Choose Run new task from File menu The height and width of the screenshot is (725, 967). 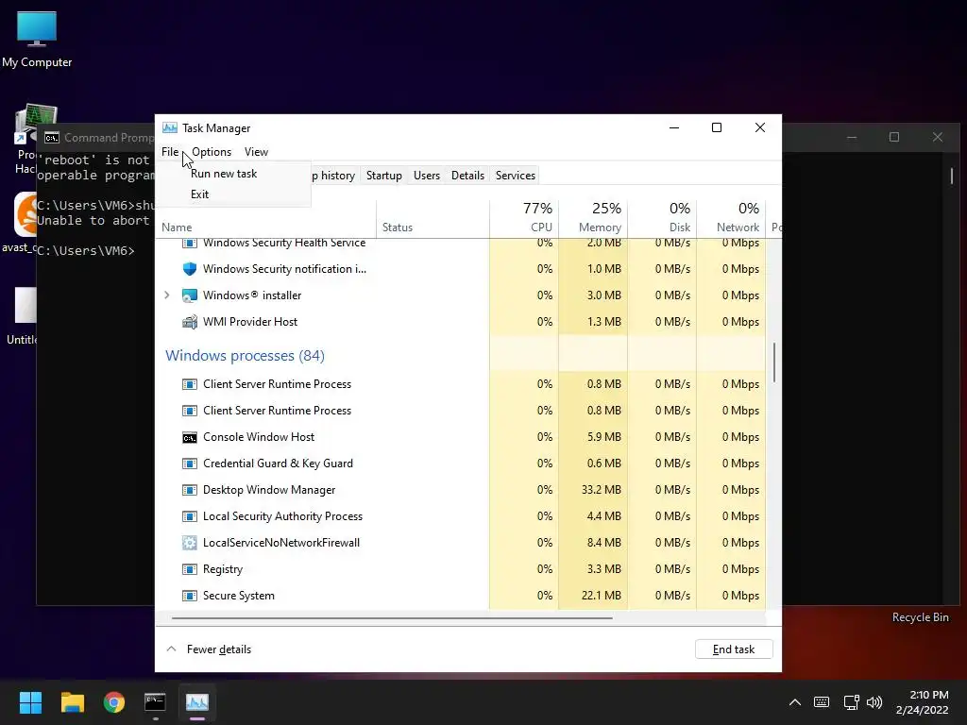[x=224, y=174]
